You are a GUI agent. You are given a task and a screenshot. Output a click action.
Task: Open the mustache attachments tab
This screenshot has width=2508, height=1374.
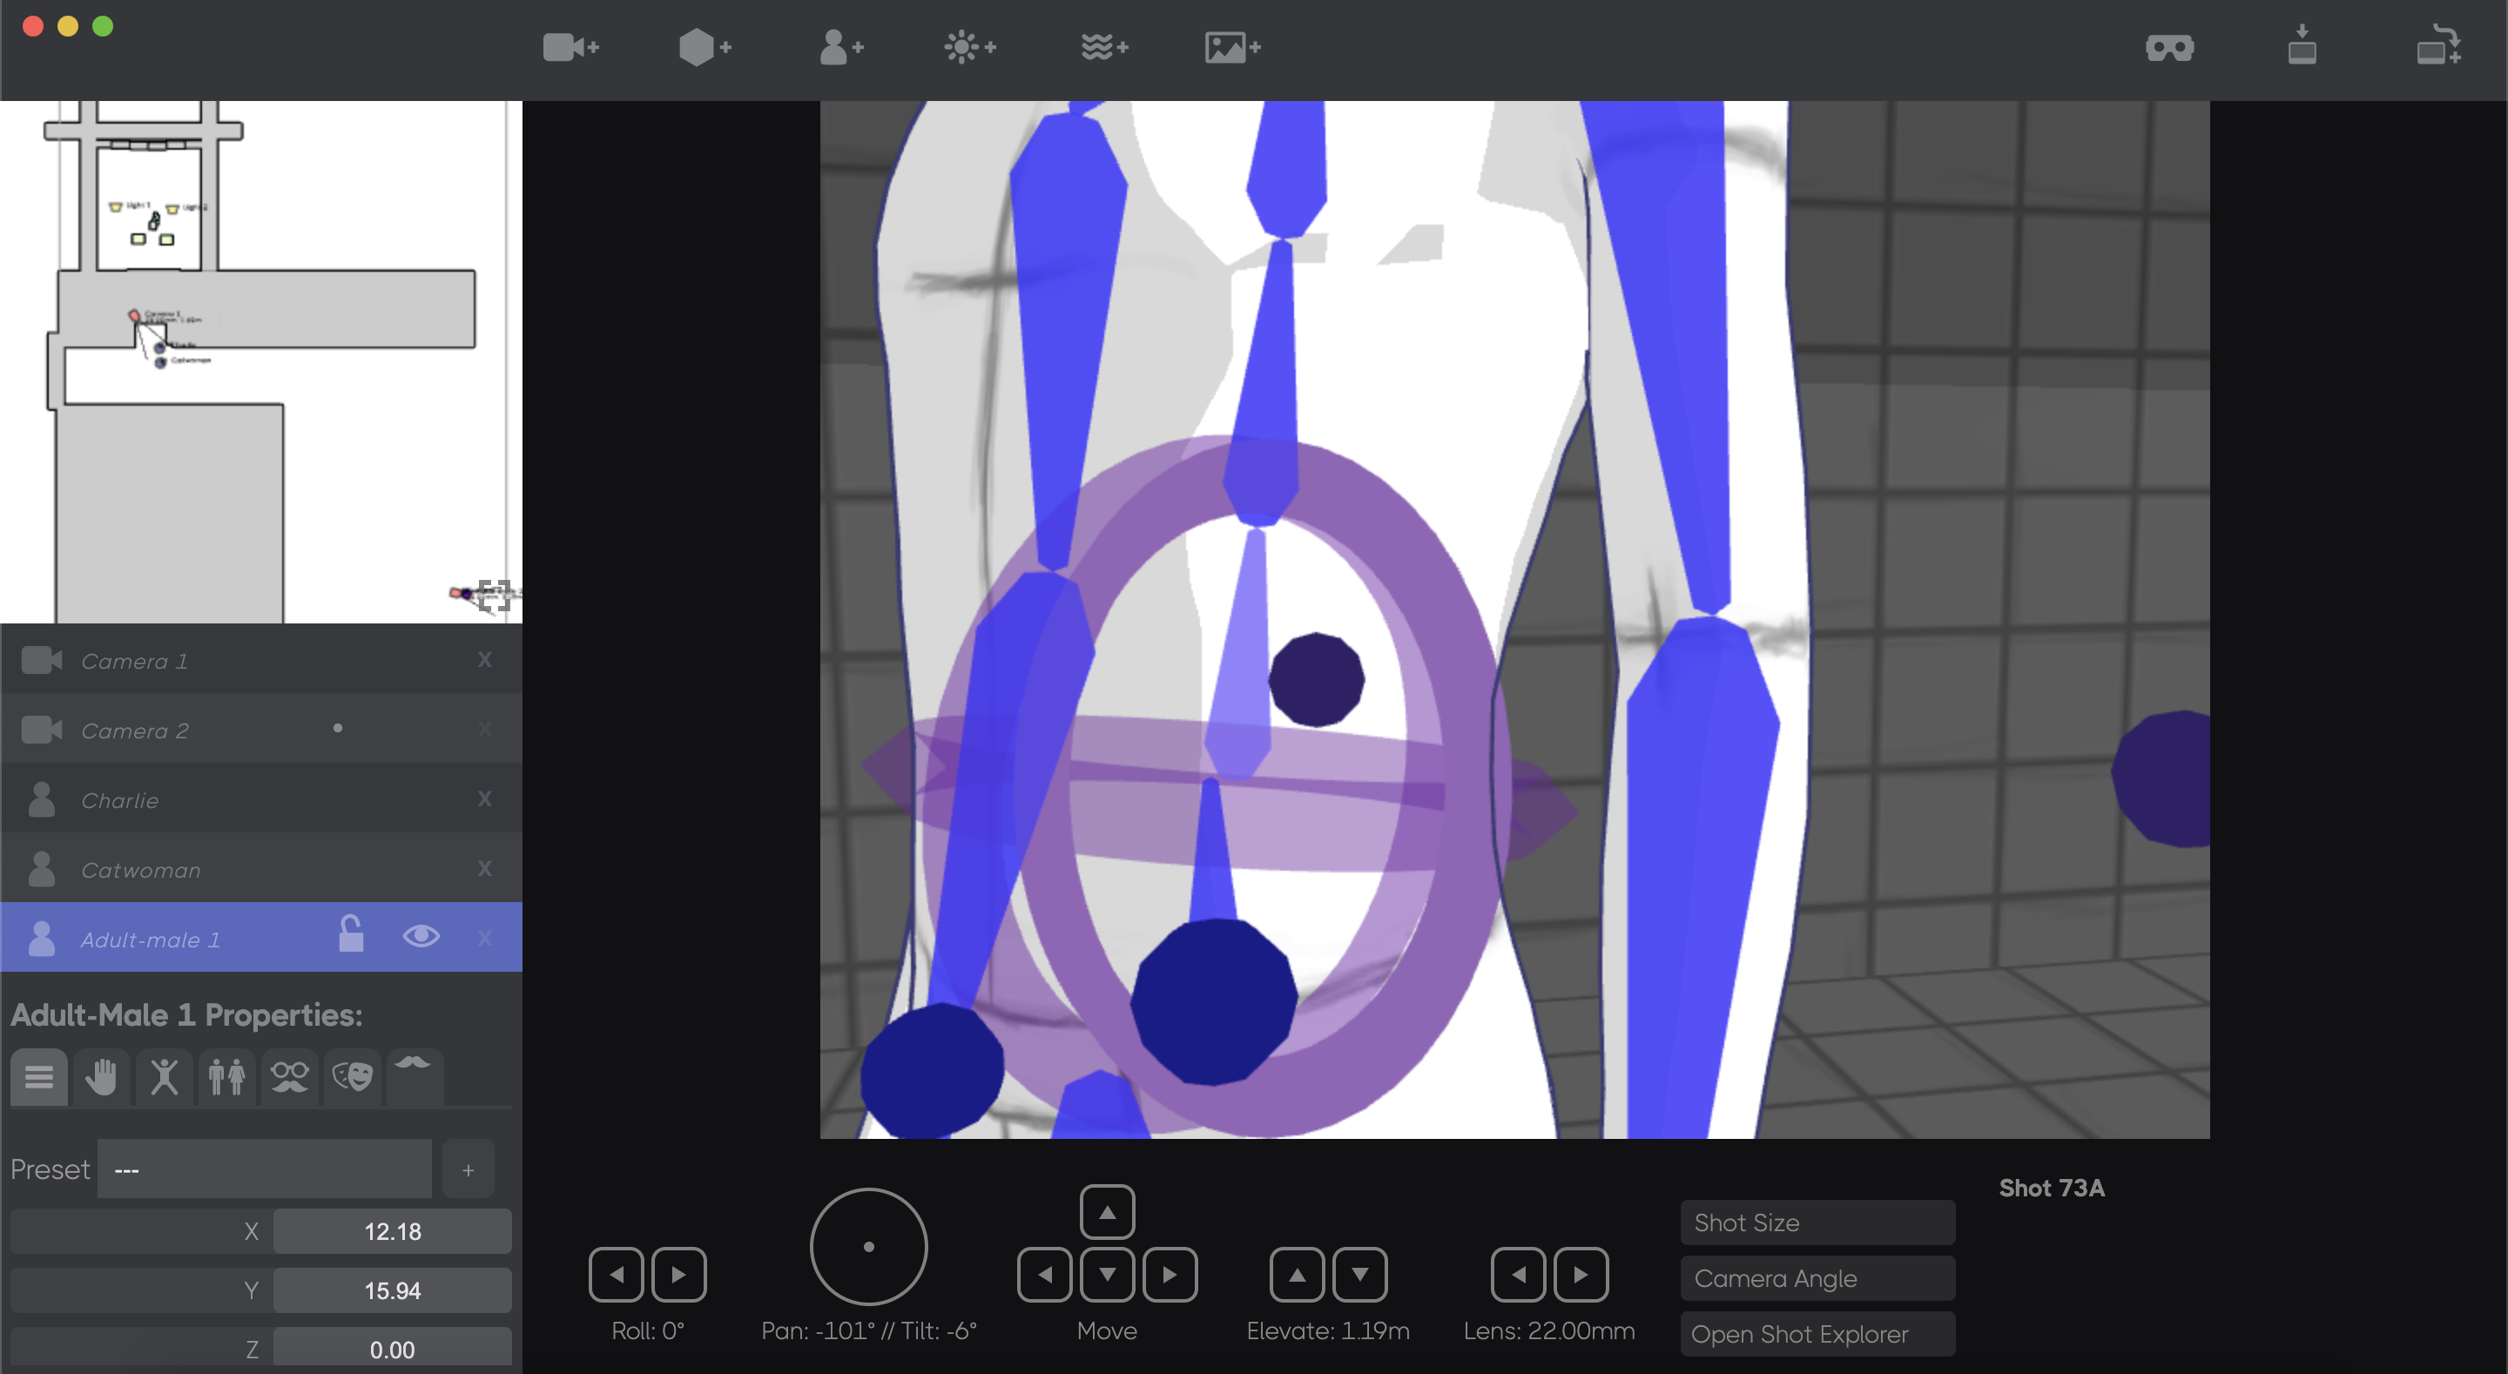pos(415,1077)
